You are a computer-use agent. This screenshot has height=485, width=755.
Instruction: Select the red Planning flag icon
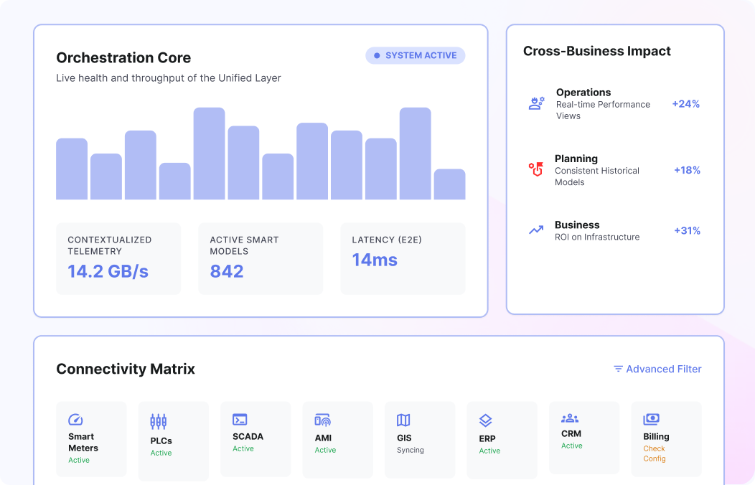(x=535, y=169)
